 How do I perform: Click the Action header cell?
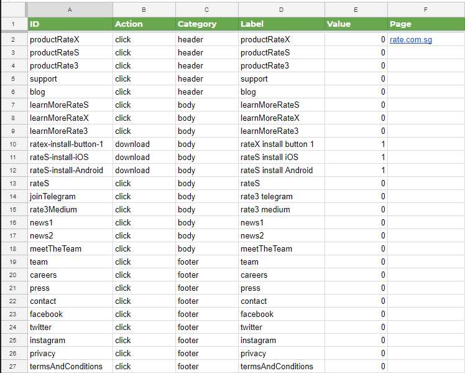(144, 24)
